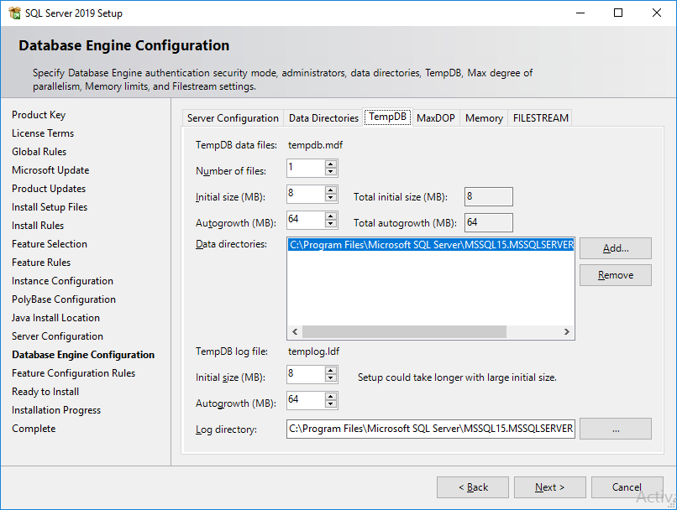The width and height of the screenshot is (677, 510).
Task: Decrease TempDB data Initial size down arrow
Action: tap(331, 197)
